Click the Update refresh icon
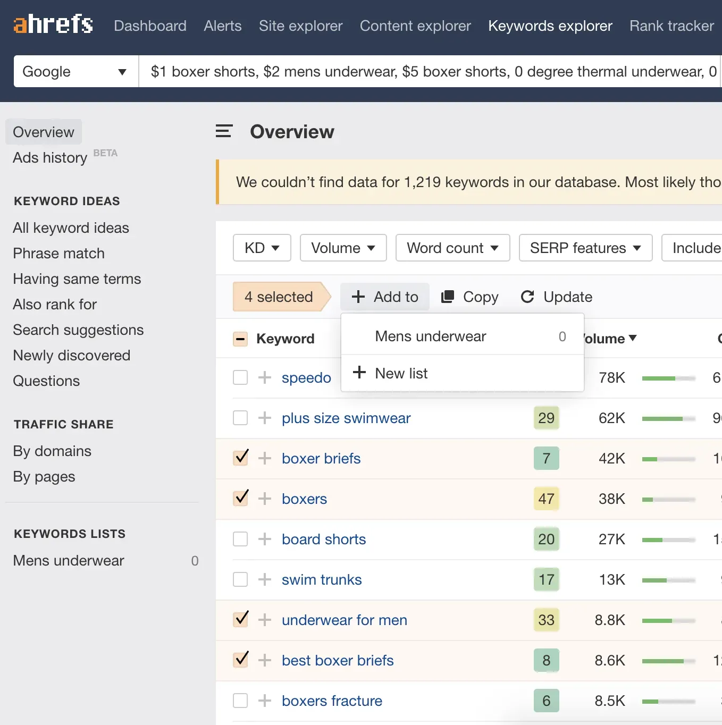 point(527,297)
